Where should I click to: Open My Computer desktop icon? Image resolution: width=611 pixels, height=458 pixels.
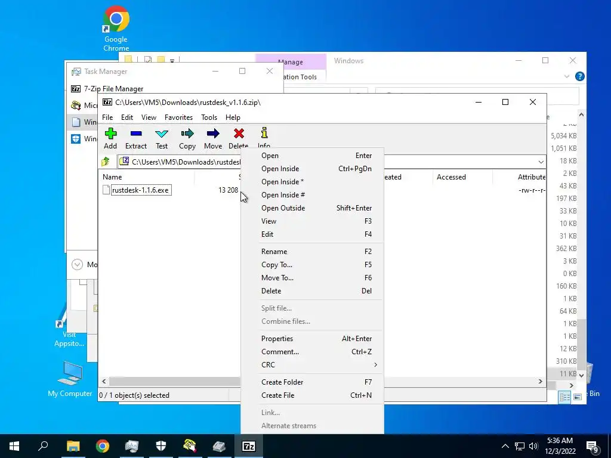pyautogui.click(x=70, y=379)
